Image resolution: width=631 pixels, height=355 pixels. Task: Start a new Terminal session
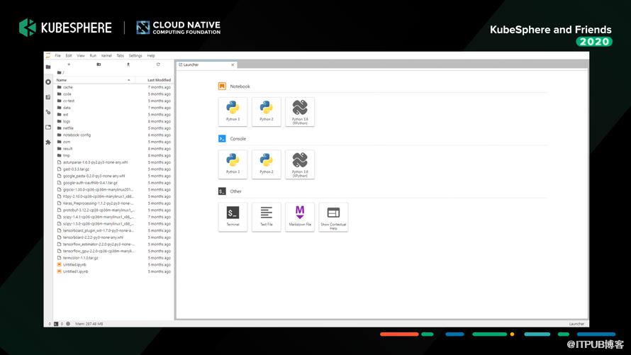(233, 217)
